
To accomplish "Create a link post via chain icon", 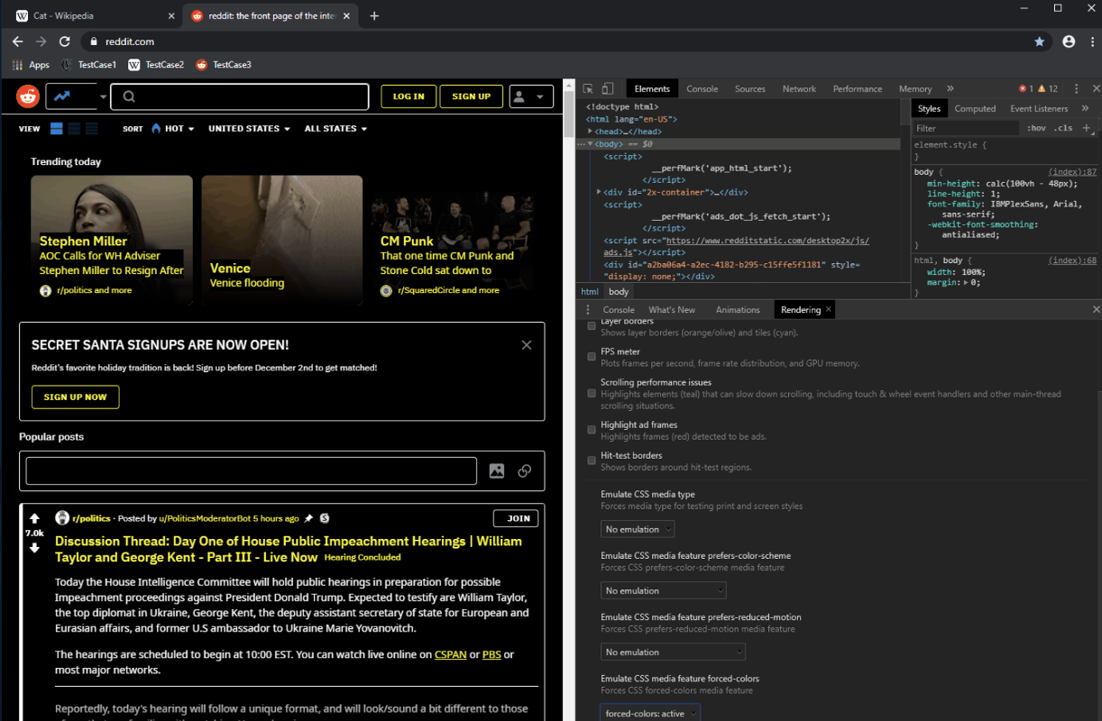I will point(525,470).
